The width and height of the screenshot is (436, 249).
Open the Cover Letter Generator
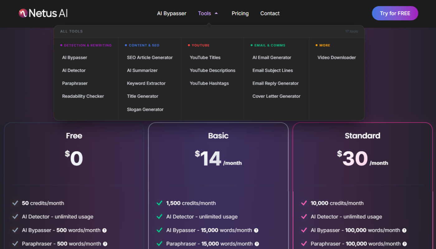click(x=276, y=96)
